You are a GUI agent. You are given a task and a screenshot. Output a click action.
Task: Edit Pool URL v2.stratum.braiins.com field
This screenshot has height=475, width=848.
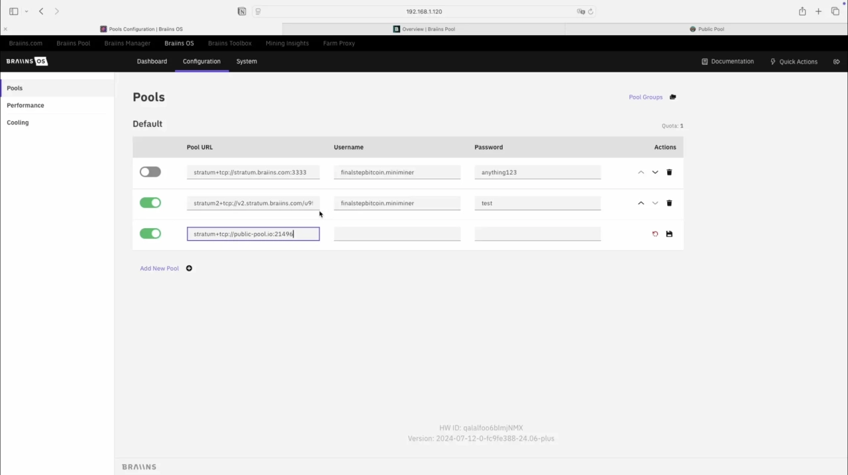pyautogui.click(x=253, y=203)
